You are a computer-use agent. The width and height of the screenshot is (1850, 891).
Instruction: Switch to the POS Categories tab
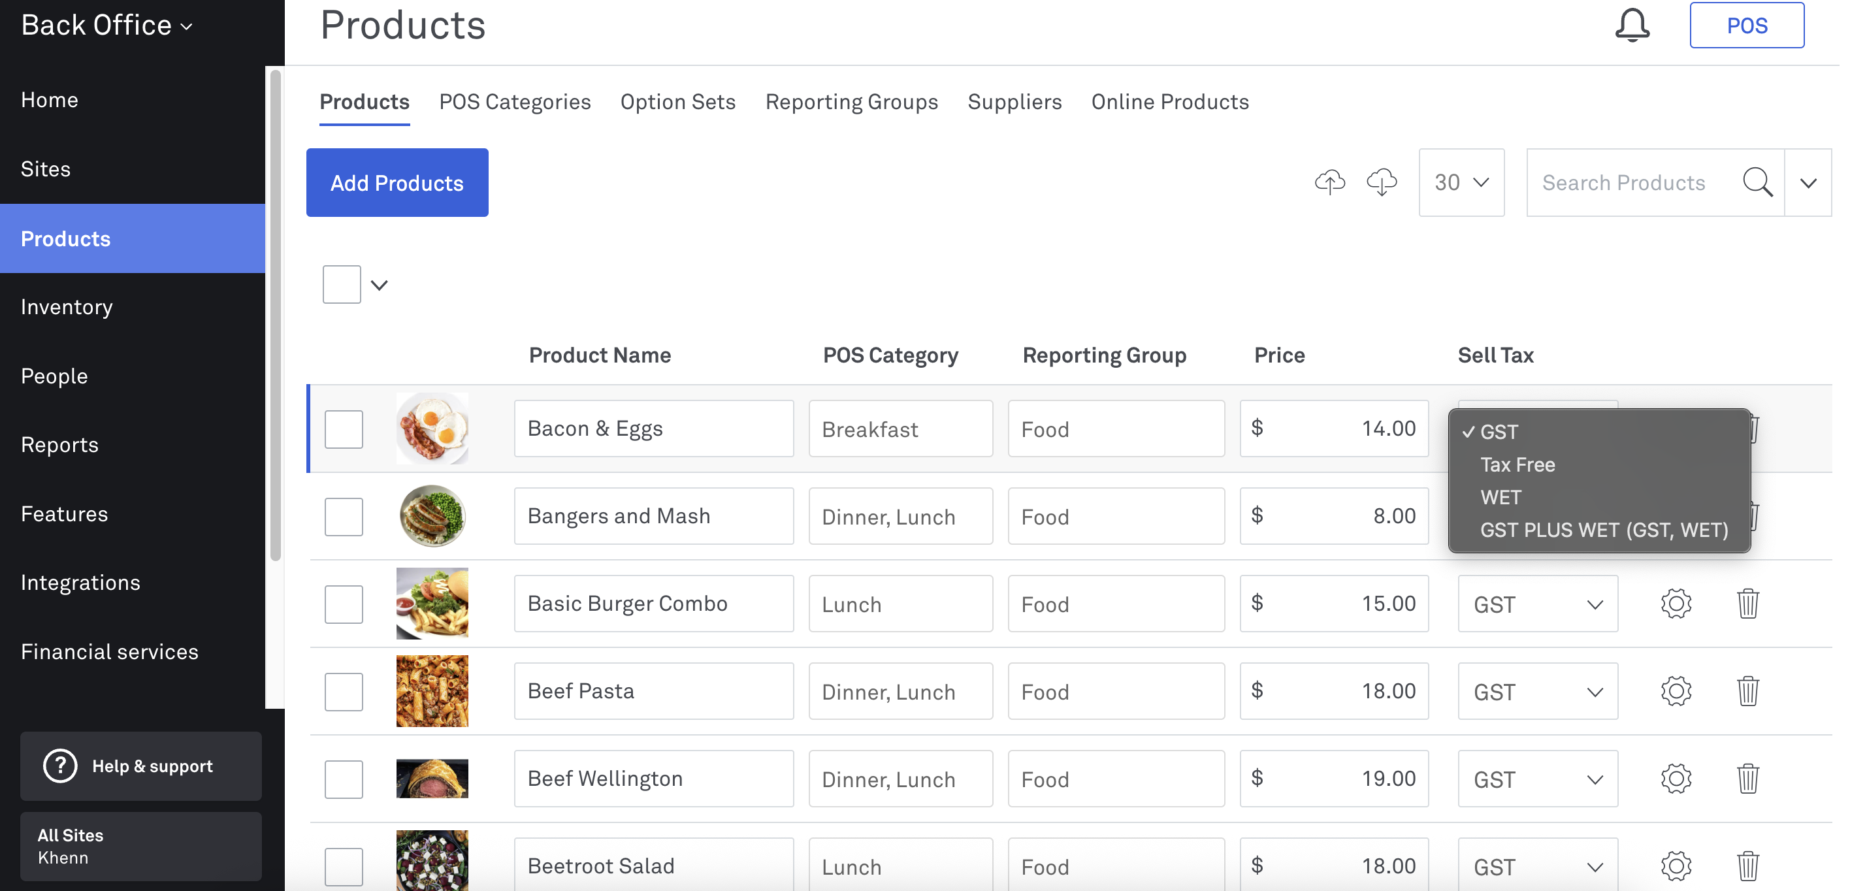[515, 102]
